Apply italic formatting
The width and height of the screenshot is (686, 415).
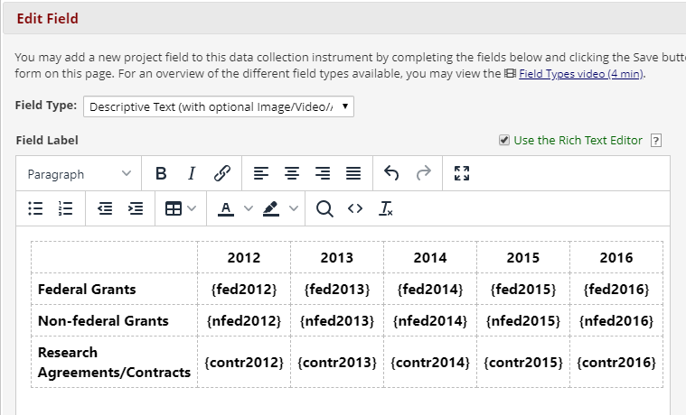(x=191, y=173)
